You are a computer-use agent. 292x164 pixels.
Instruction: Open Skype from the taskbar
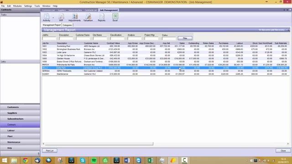(83, 160)
